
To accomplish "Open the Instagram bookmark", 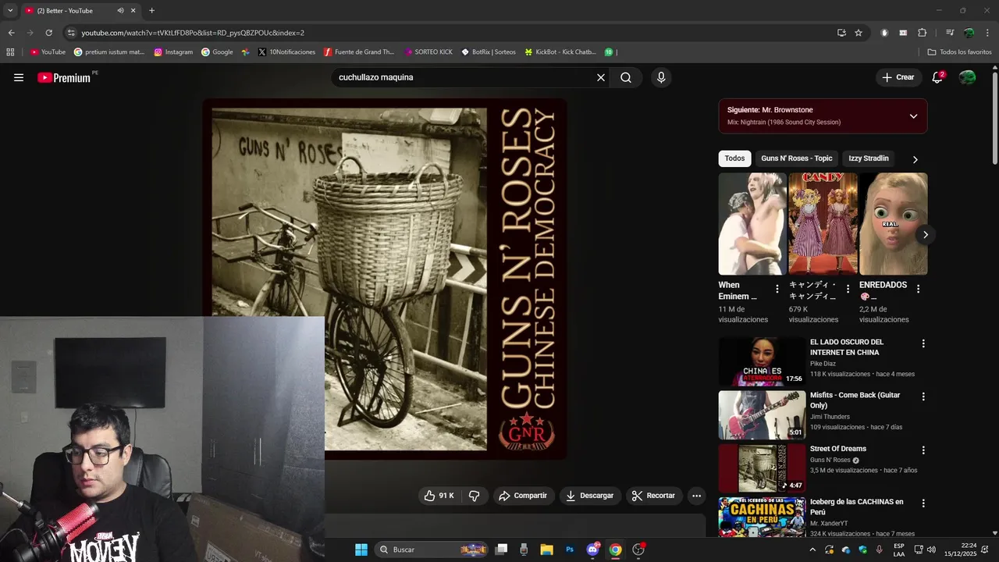I will click(173, 52).
